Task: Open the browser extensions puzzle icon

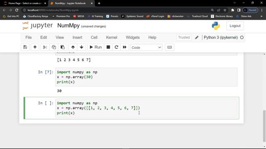Action: click(233, 10)
